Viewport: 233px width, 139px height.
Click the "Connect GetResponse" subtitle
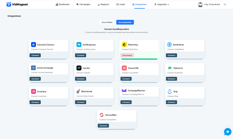pos(86,49)
